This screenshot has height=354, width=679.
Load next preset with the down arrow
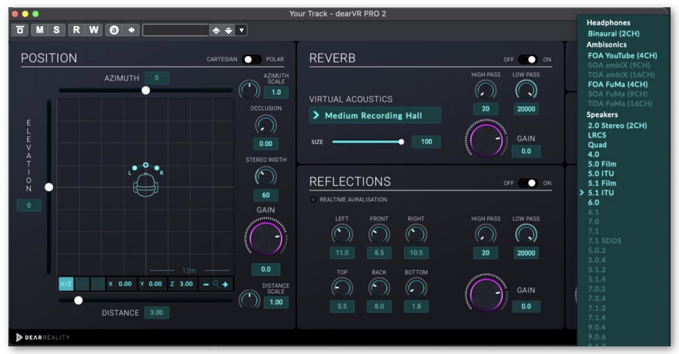point(229,30)
